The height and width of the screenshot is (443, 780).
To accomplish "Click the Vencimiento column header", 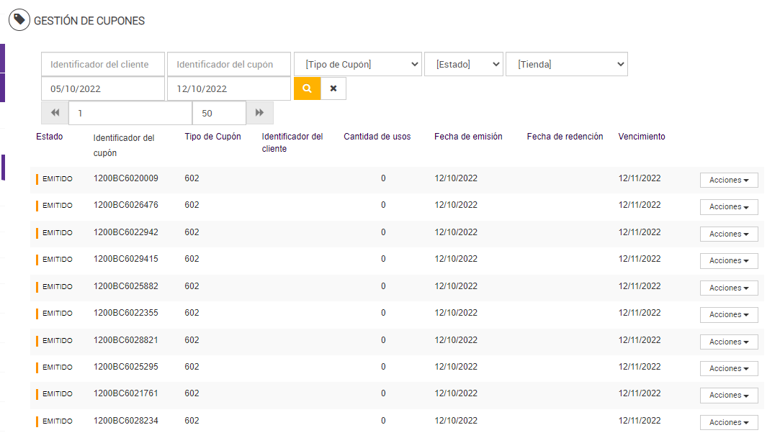I will click(642, 136).
